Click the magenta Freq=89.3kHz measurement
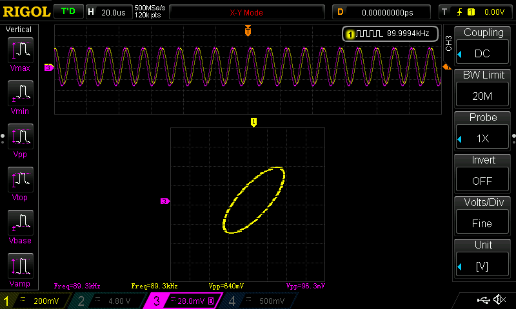The image size is (516, 309). [x=77, y=286]
